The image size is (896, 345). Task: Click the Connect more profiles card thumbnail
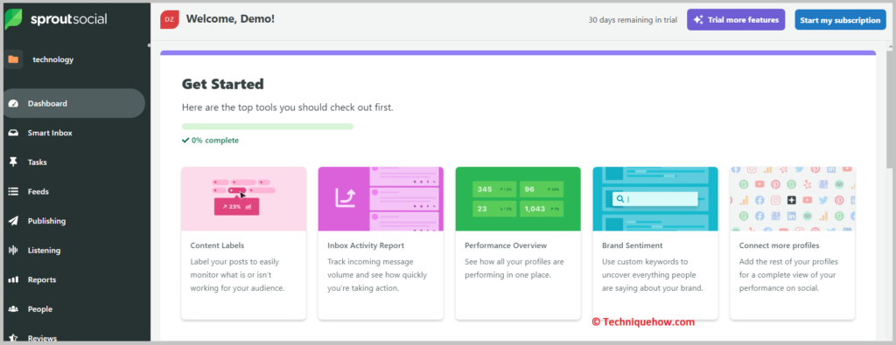pyautogui.click(x=793, y=199)
